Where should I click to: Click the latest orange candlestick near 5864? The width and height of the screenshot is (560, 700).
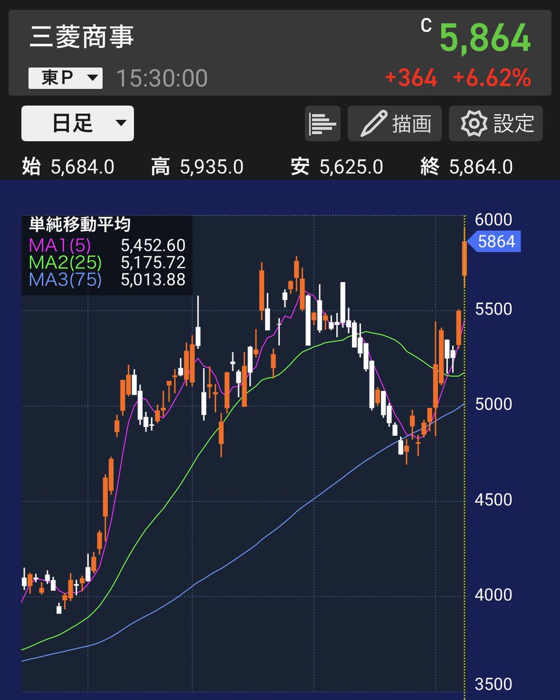[464, 258]
